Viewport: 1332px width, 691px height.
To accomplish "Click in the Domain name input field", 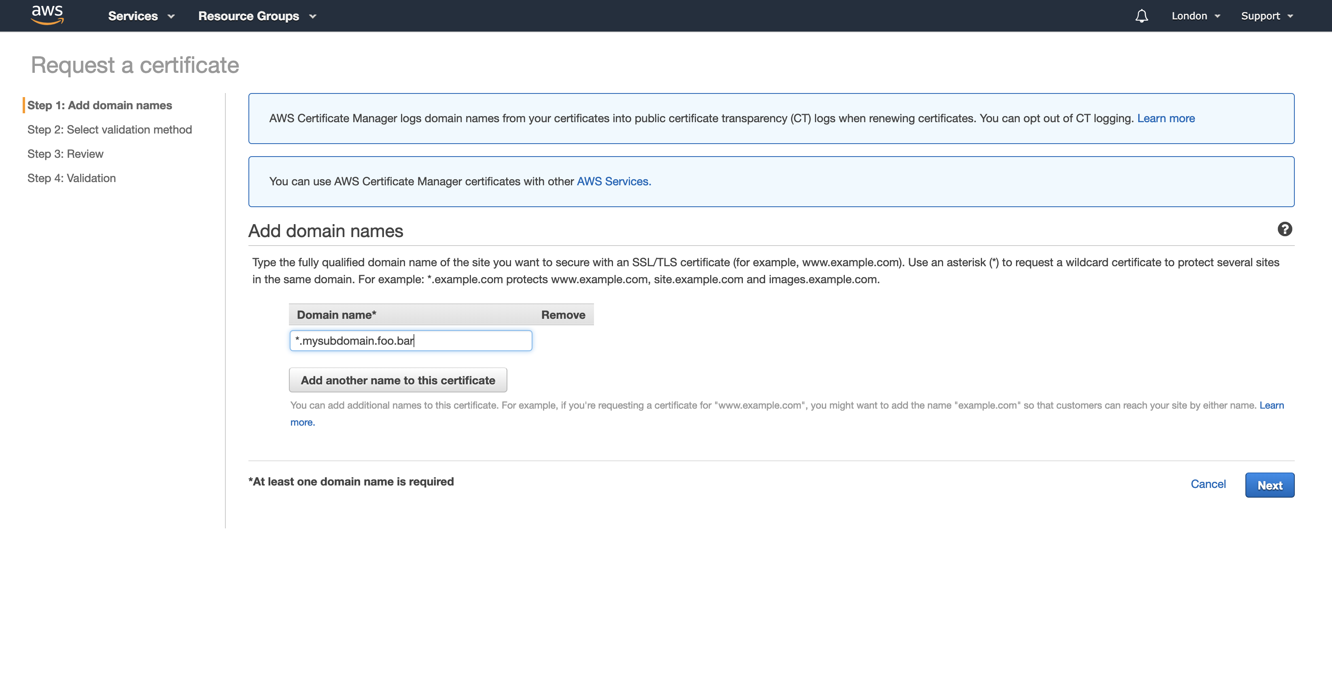I will pyautogui.click(x=411, y=341).
